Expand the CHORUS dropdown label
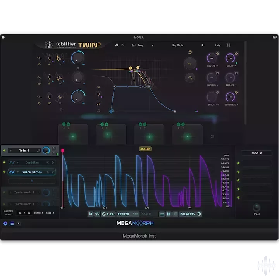The image size is (279, 279). [212, 85]
